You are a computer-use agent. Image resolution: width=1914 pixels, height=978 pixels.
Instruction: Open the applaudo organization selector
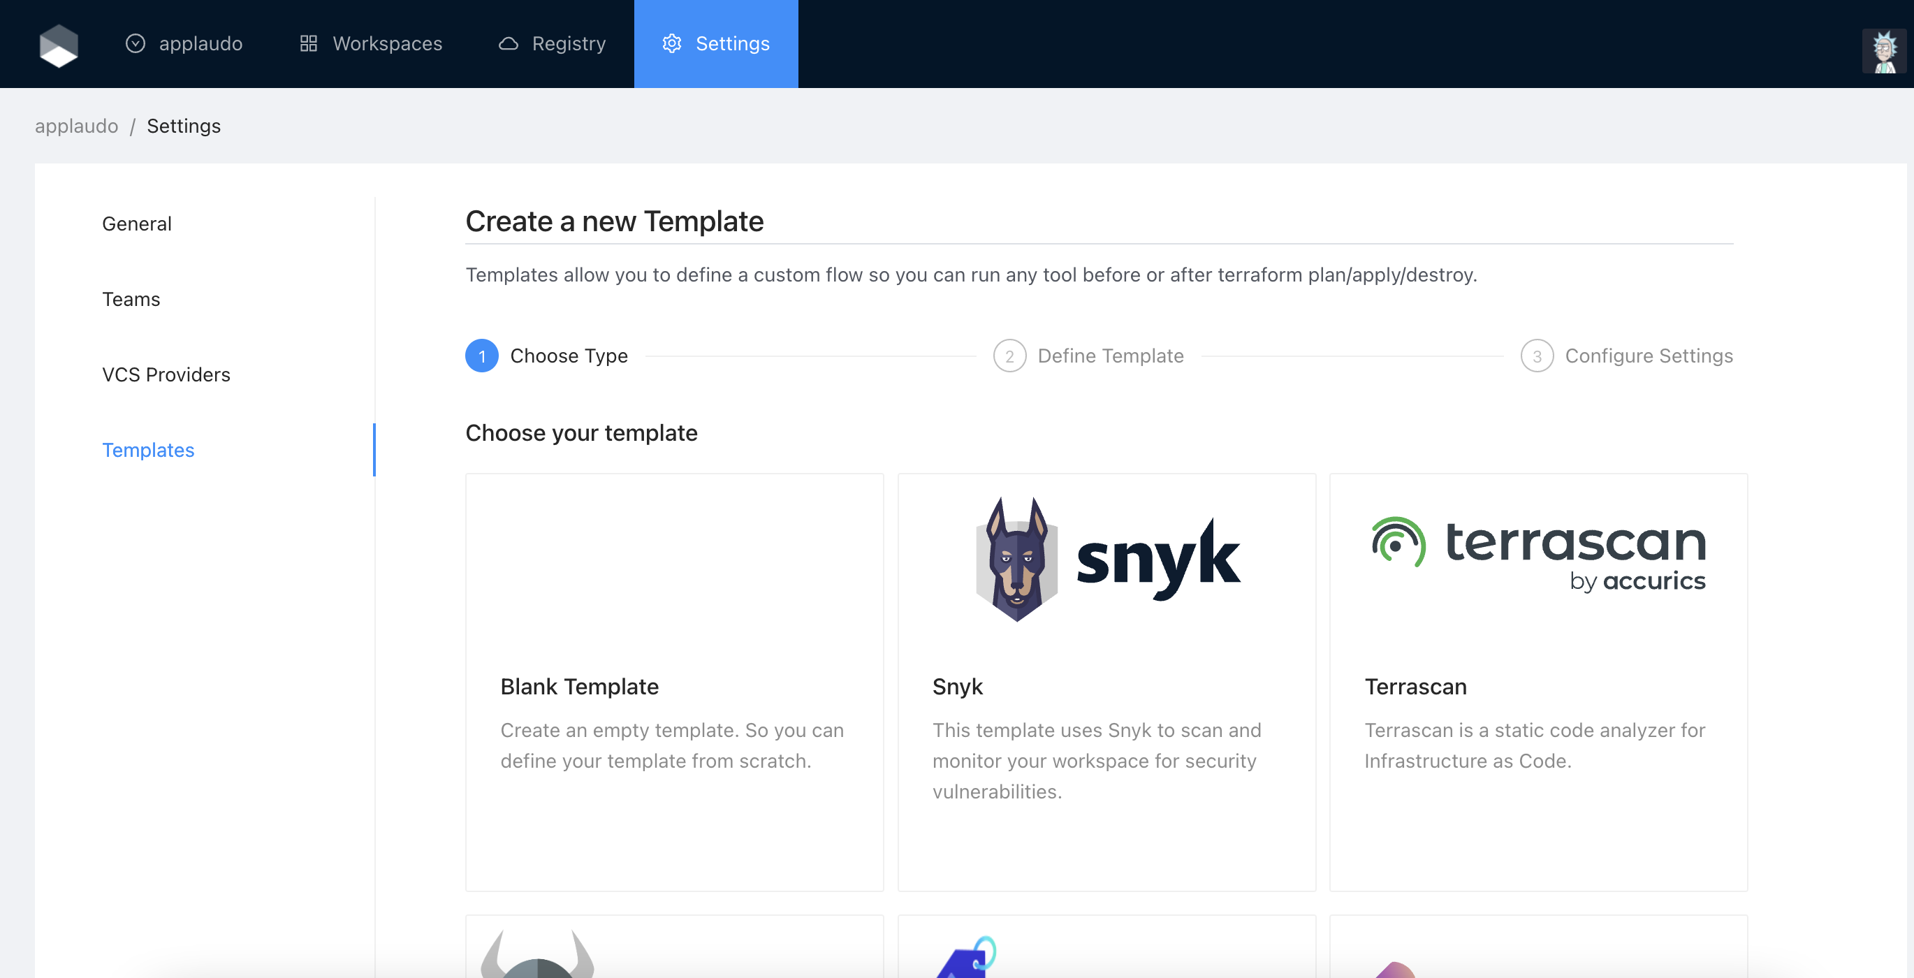coord(184,44)
